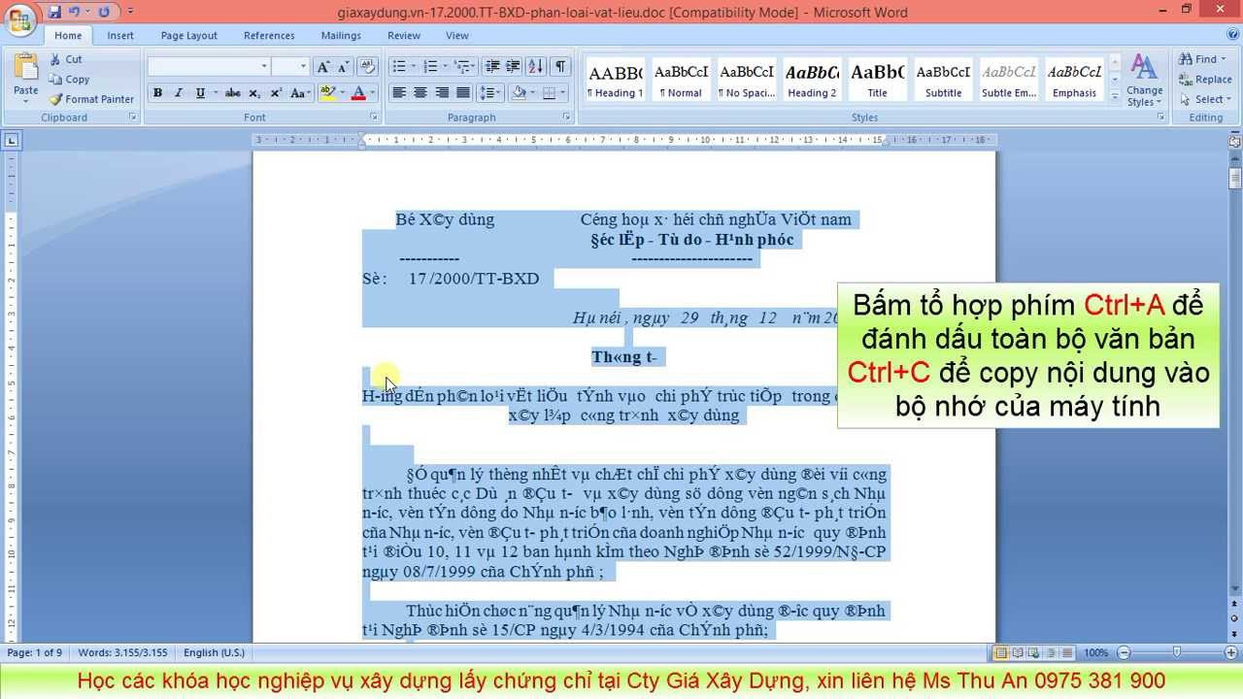Open the borders dropdown arrow
Image resolution: width=1243 pixels, height=699 pixels.
(x=564, y=93)
